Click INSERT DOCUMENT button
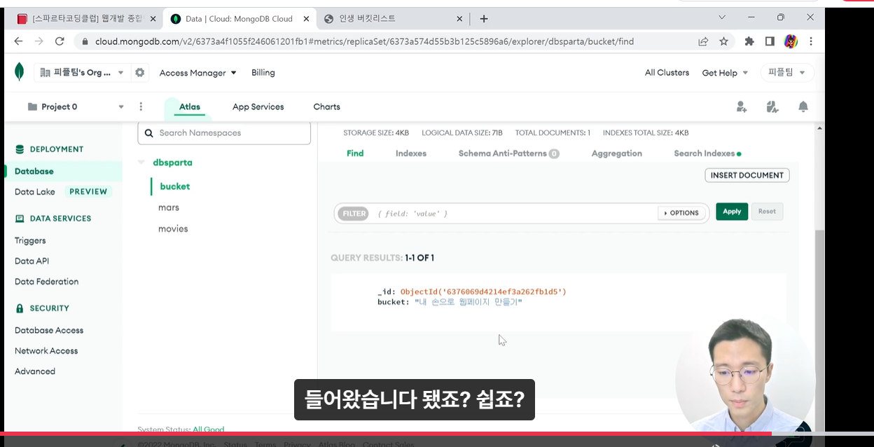 747,175
